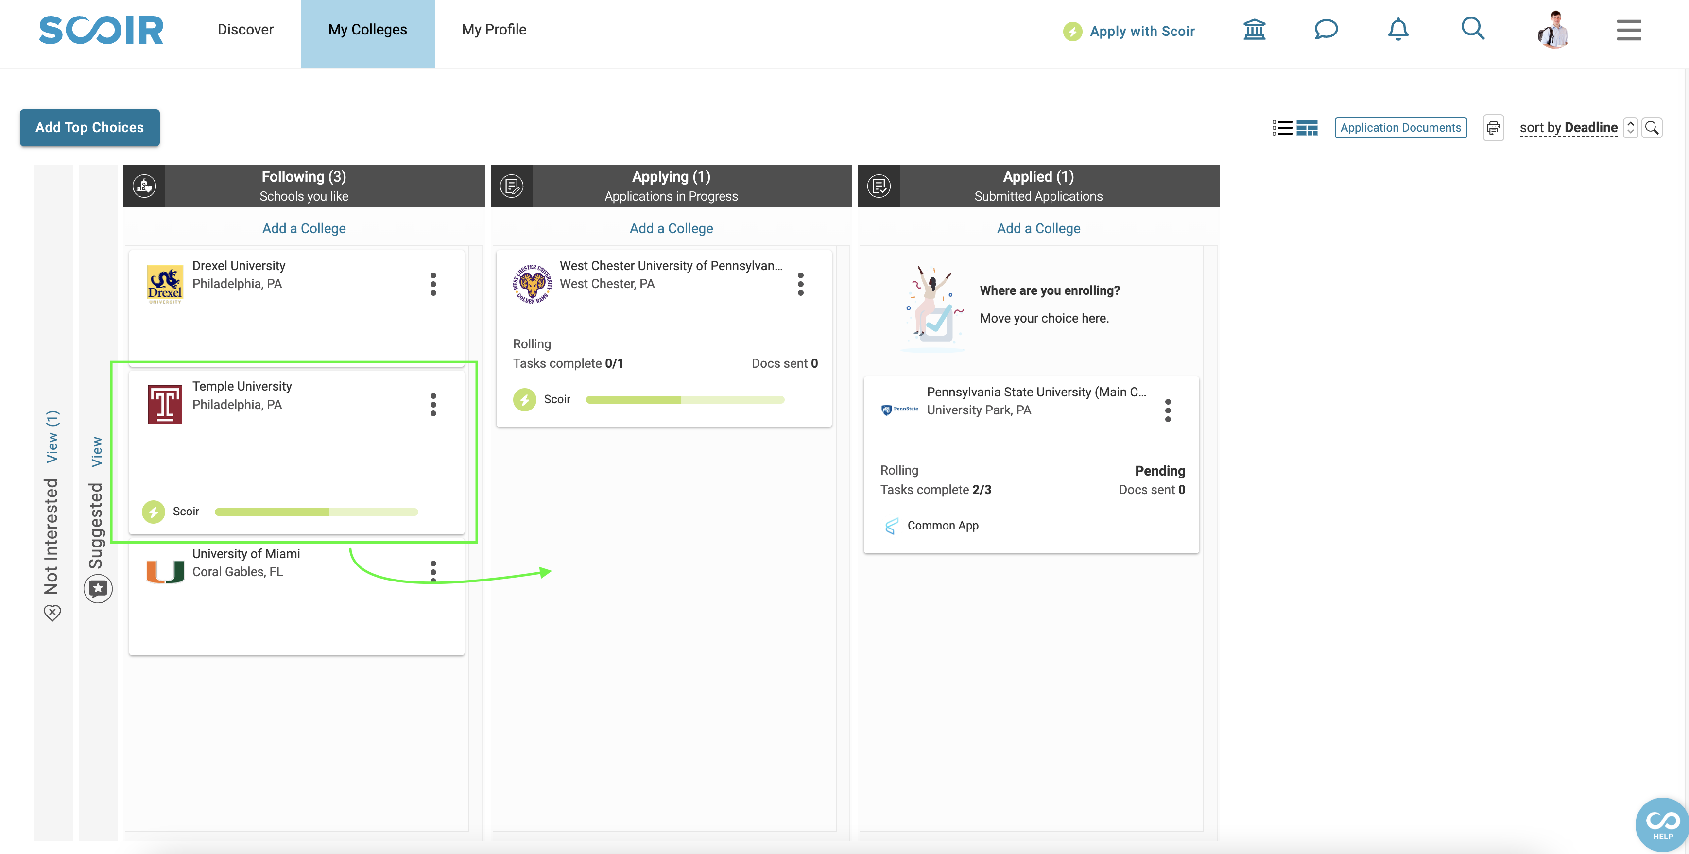Click the University of Miami logo

coord(165,571)
